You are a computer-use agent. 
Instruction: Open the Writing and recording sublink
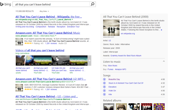tap(25, 27)
